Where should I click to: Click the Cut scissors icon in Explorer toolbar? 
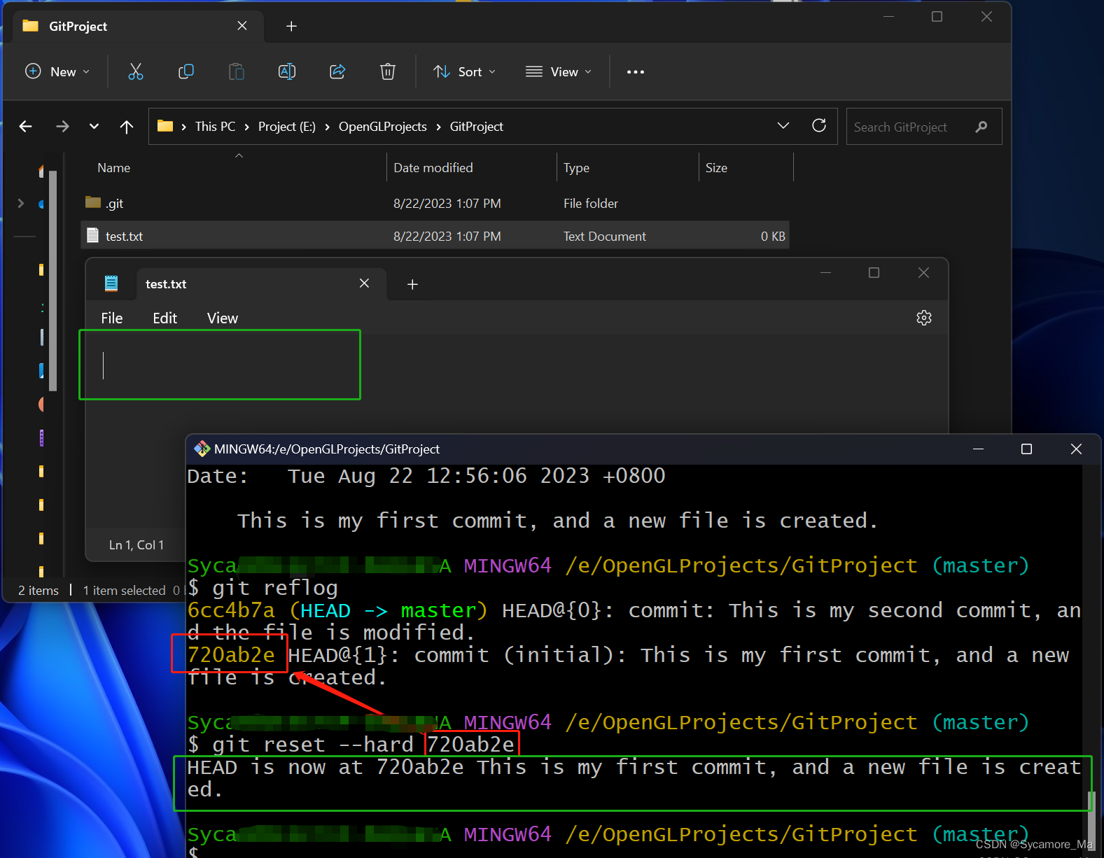(x=136, y=71)
